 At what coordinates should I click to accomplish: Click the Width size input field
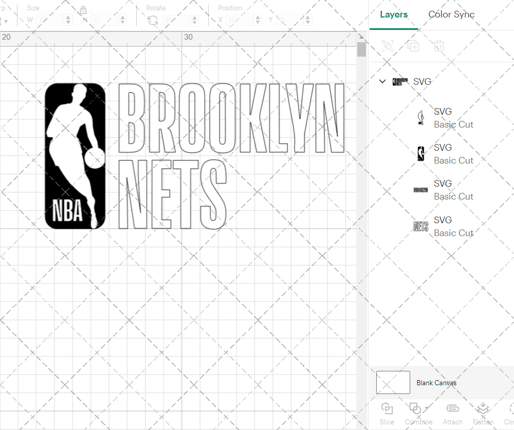[x=50, y=20]
